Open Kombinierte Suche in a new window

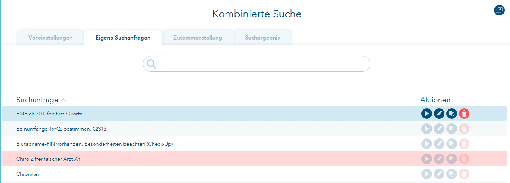coord(499,10)
